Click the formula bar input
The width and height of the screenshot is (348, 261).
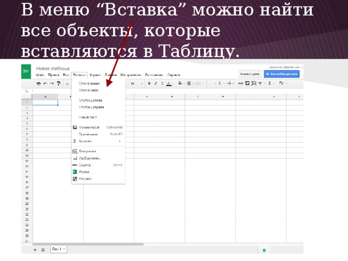pos(167,91)
